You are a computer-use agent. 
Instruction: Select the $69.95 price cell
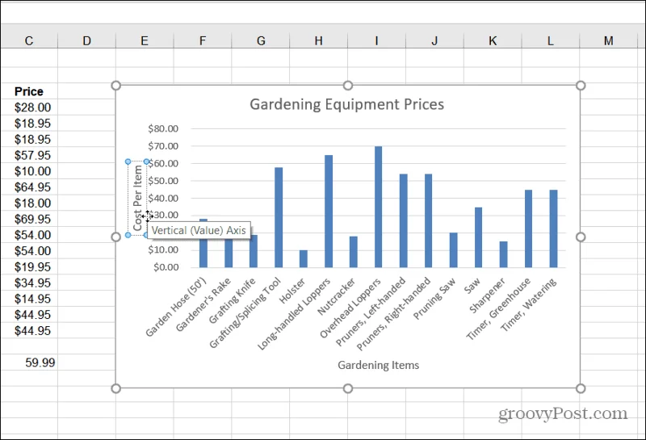29,219
